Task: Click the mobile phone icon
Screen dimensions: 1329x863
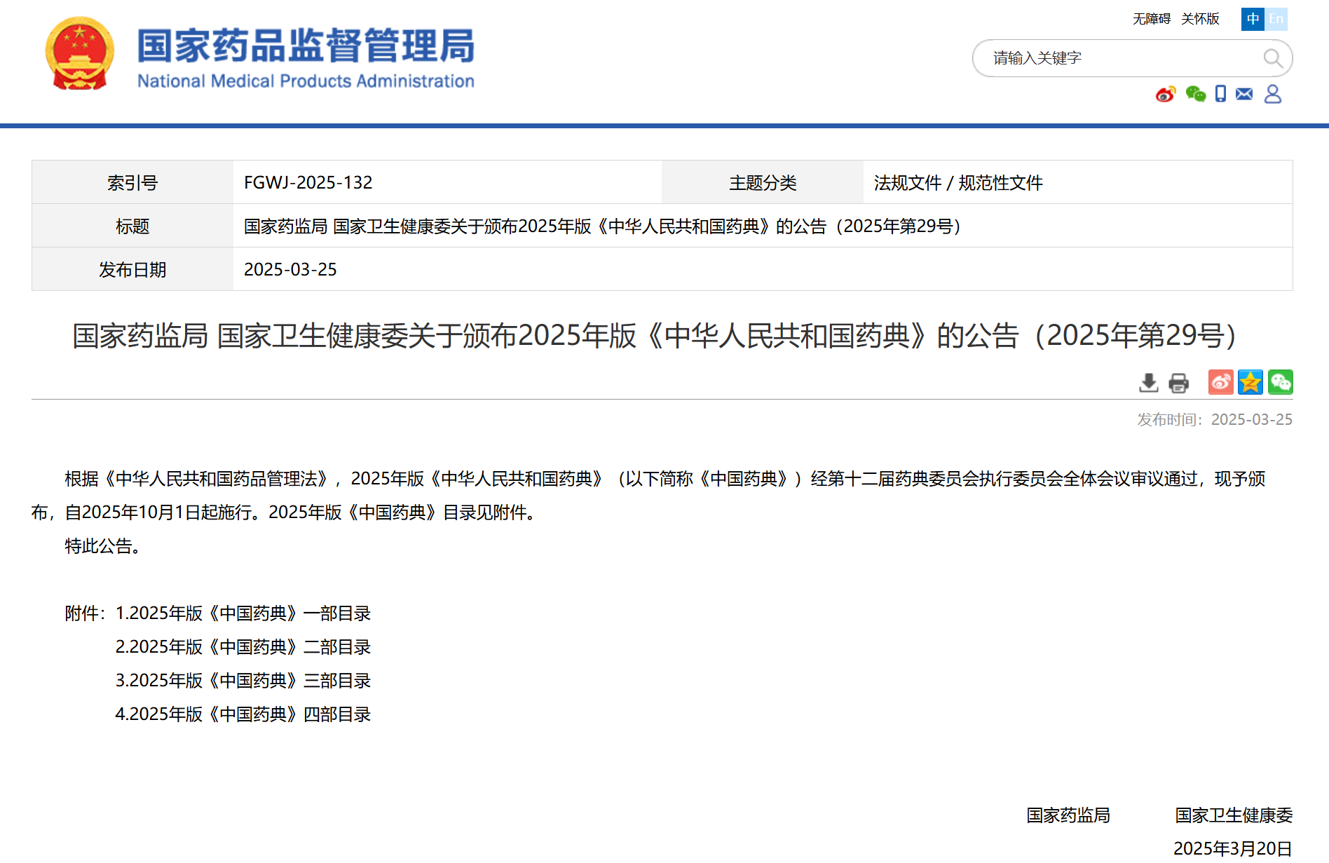Action: 1220,94
